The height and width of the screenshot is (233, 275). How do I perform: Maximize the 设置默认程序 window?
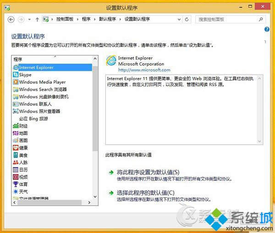[x=250, y=7]
